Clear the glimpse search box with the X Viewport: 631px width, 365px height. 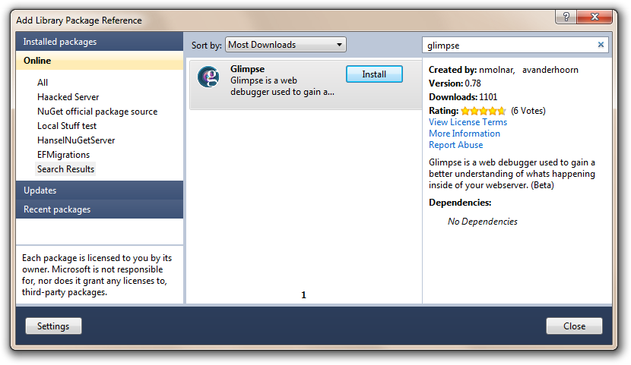point(601,45)
